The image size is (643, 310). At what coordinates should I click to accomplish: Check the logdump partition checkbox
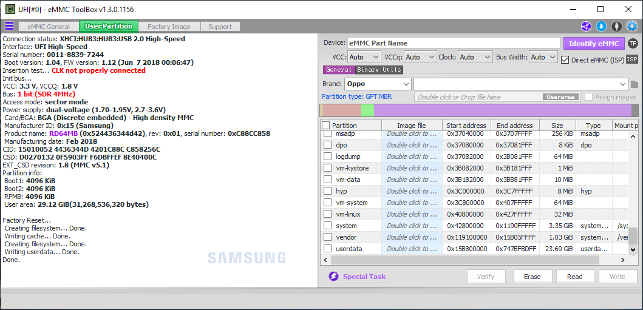[x=328, y=156]
